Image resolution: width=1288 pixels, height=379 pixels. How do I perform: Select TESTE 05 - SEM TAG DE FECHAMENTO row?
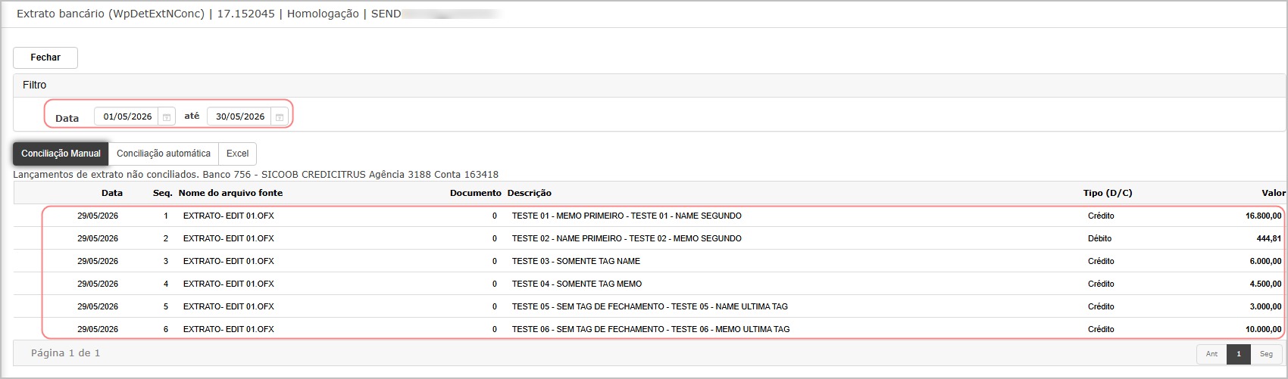tap(649, 306)
